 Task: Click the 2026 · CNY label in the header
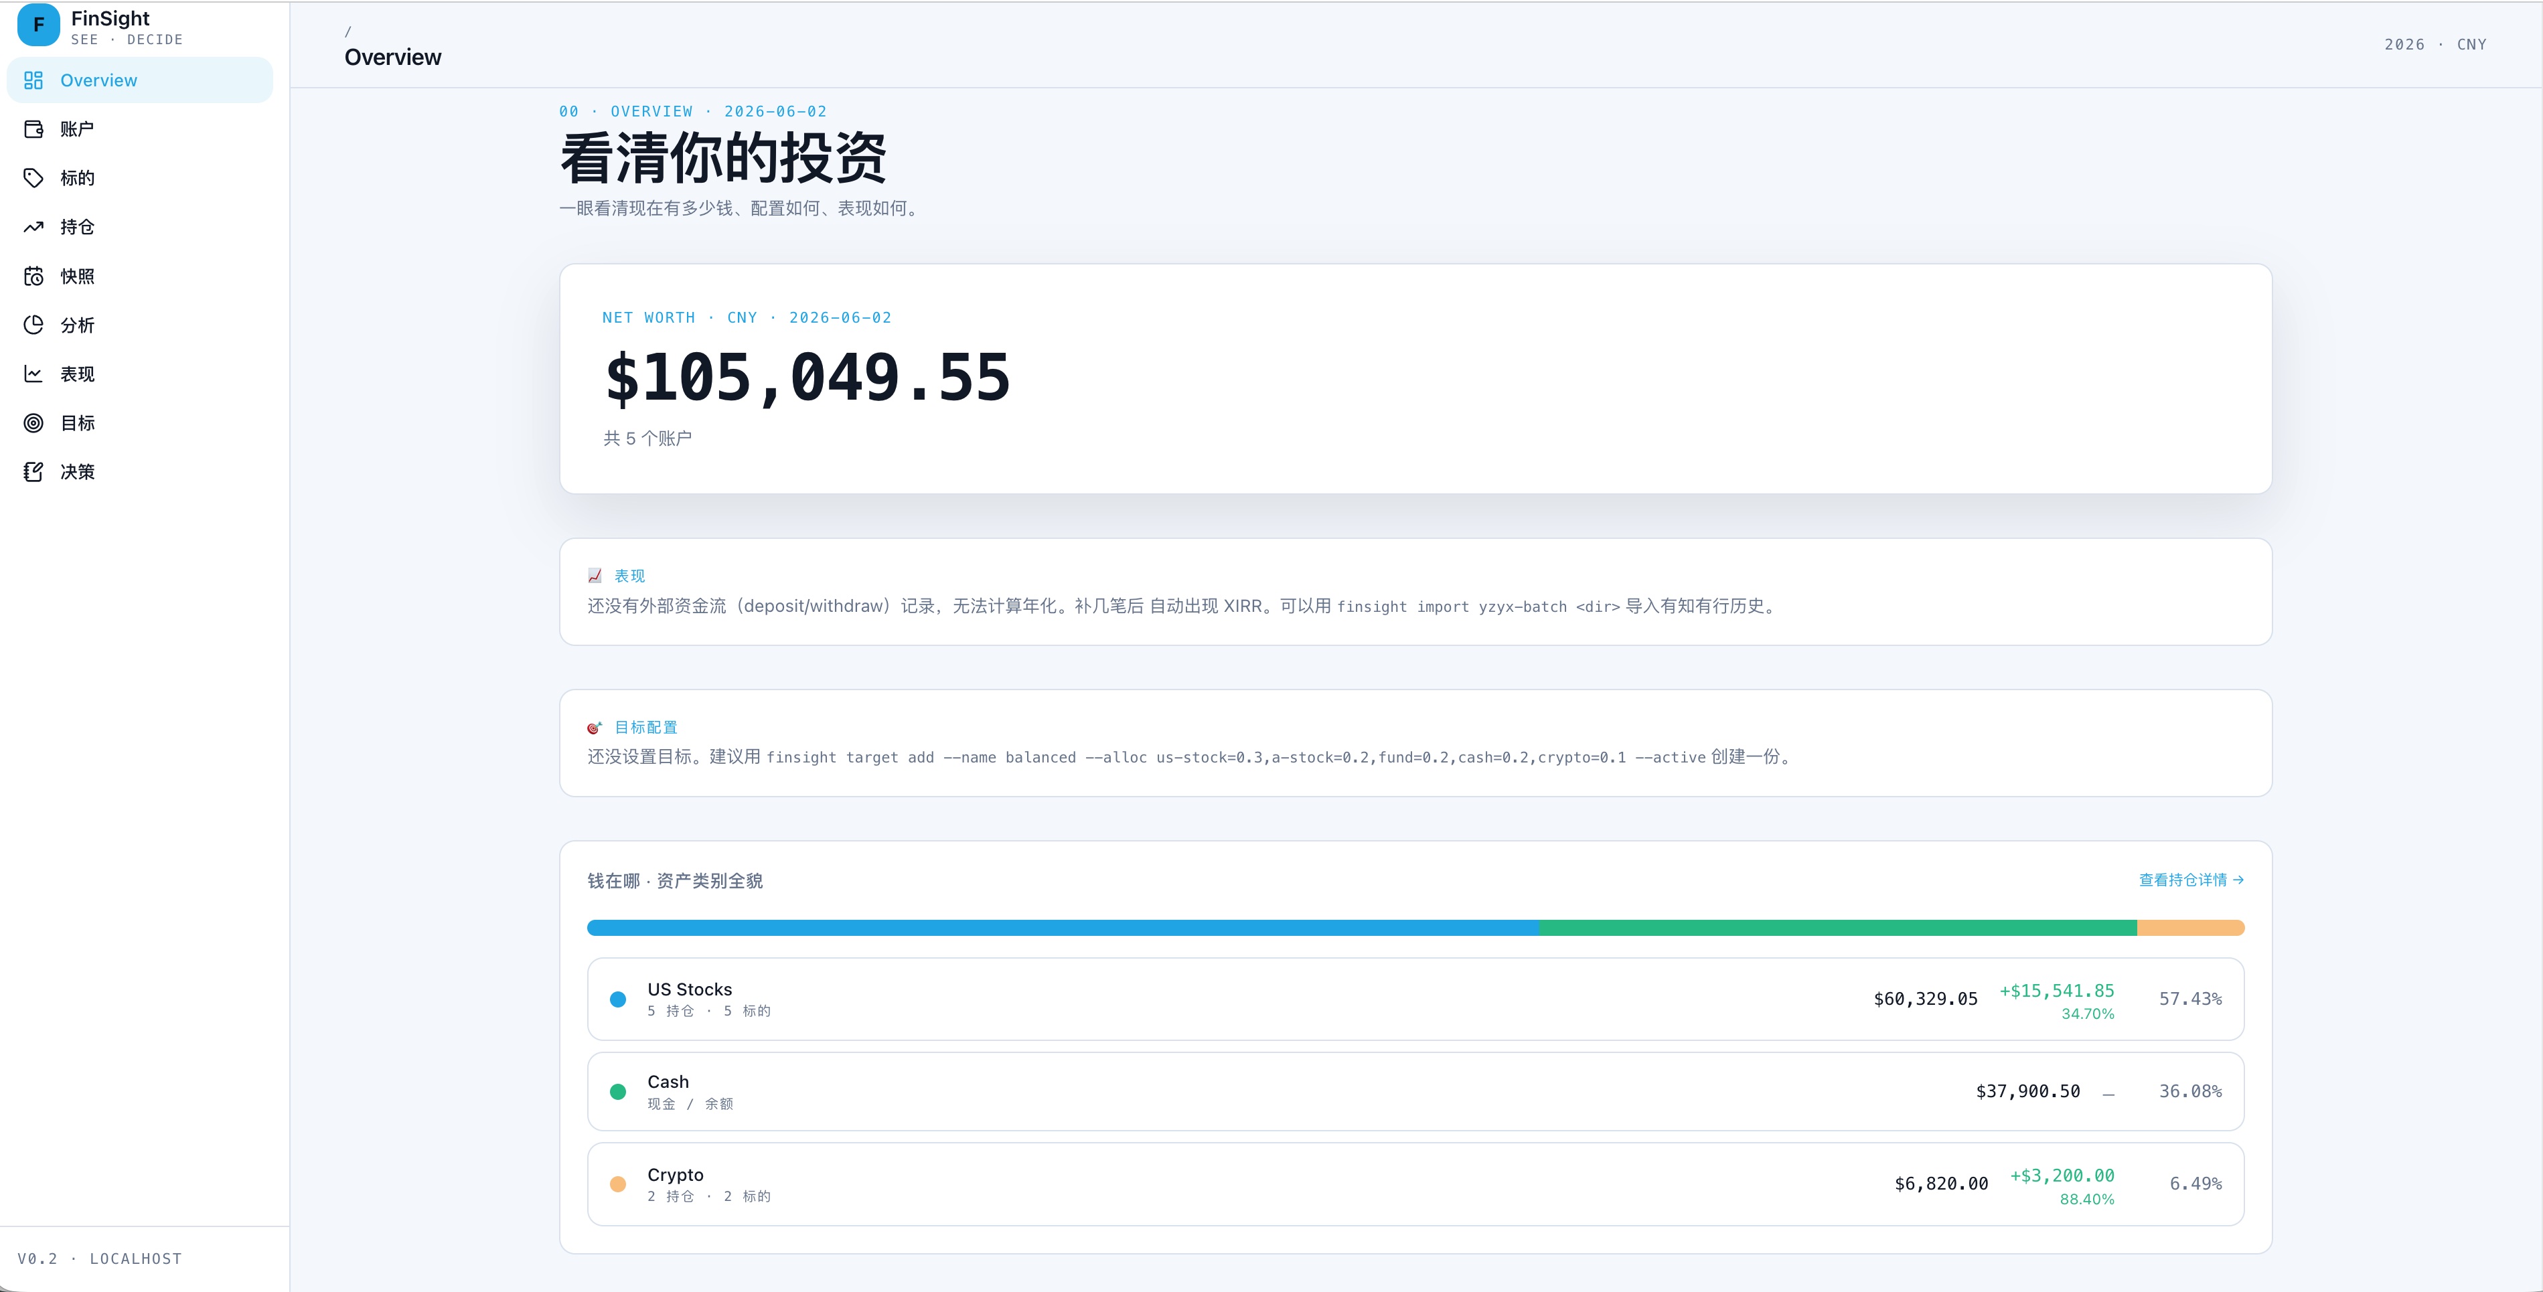coord(2435,44)
